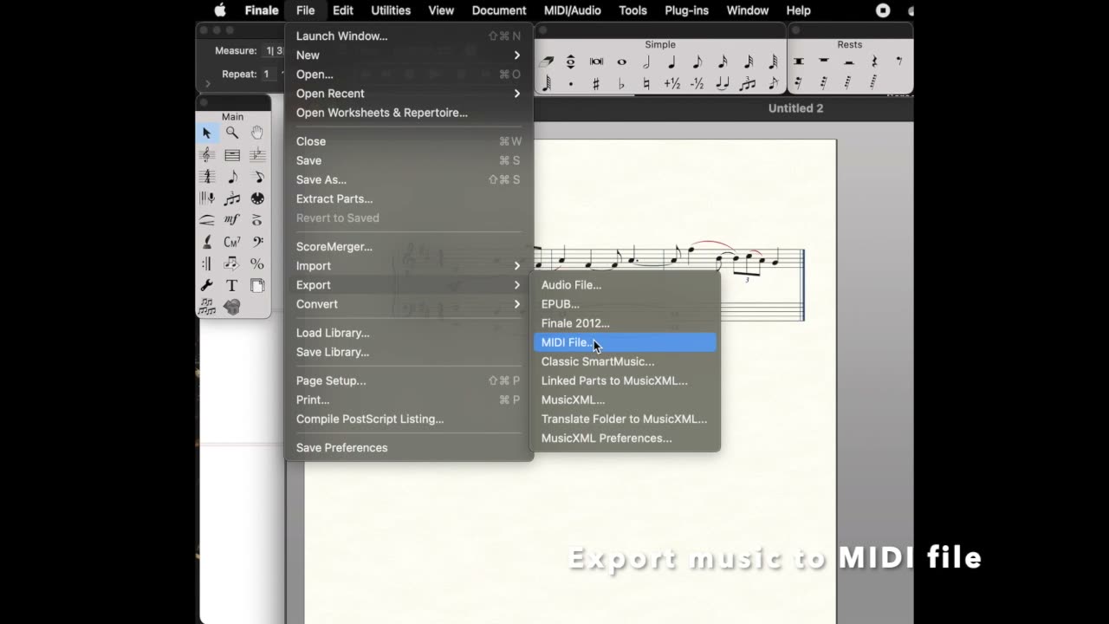Stop recording via menu bar stop icon
Viewport: 1109px width, 624px height.
tap(883, 10)
